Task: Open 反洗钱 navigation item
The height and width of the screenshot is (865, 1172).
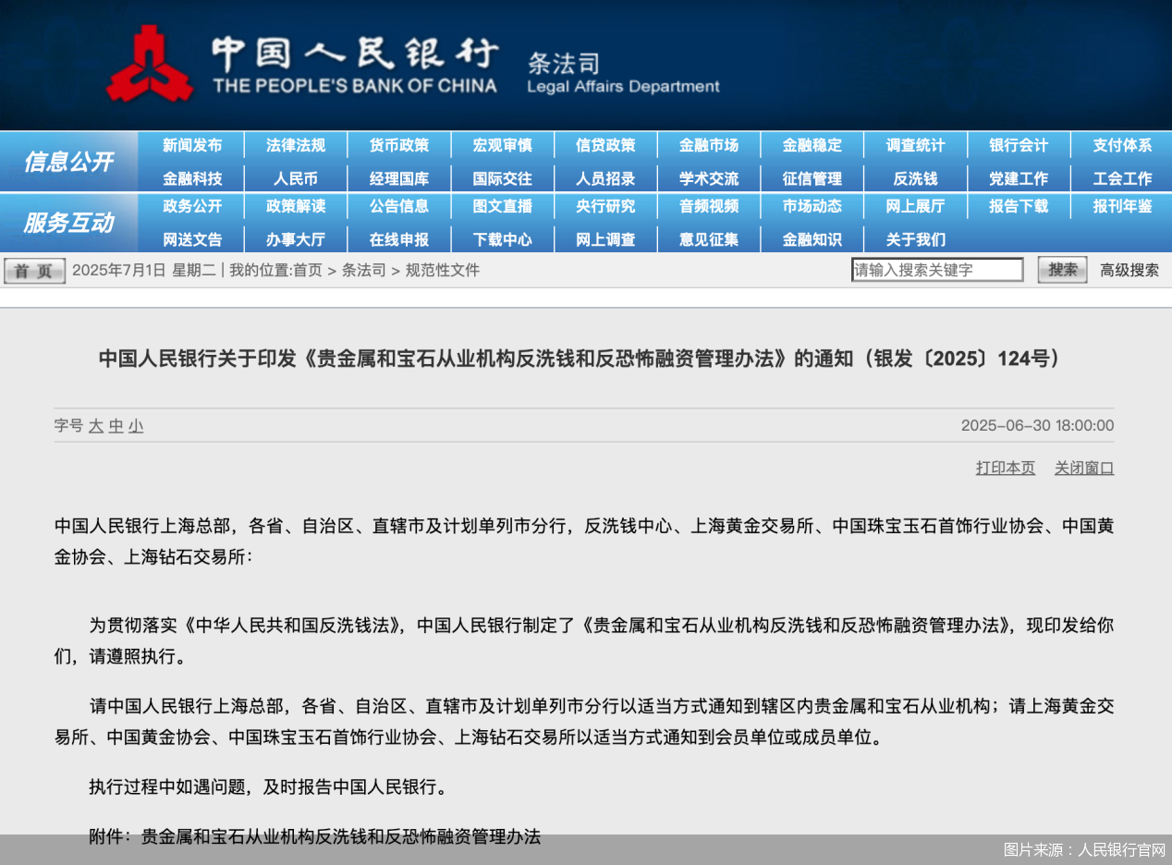Action: pyautogui.click(x=916, y=178)
